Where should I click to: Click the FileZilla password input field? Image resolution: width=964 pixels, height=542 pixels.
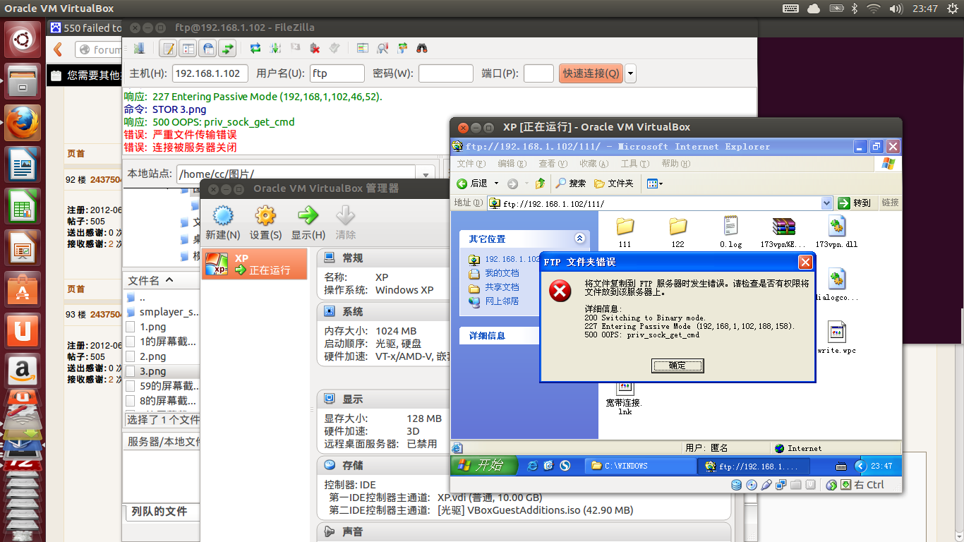pos(446,73)
